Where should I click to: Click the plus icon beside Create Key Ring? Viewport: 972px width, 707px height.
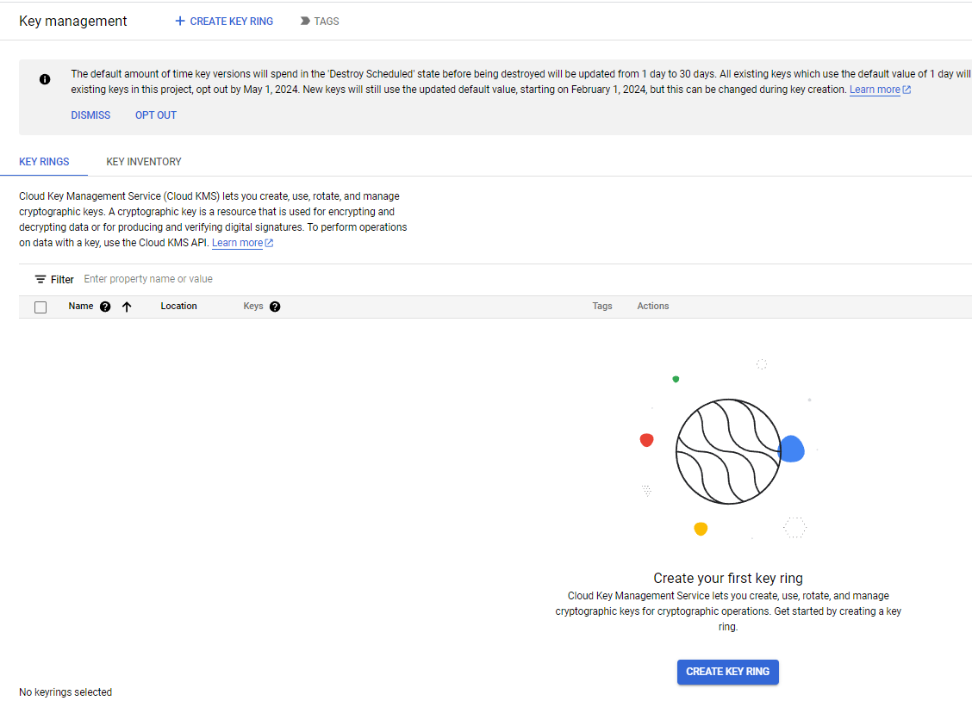[180, 21]
